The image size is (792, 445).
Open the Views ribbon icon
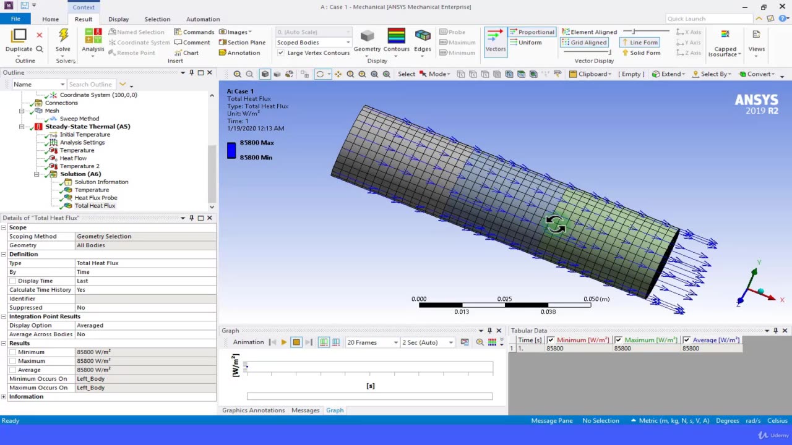pos(756,35)
